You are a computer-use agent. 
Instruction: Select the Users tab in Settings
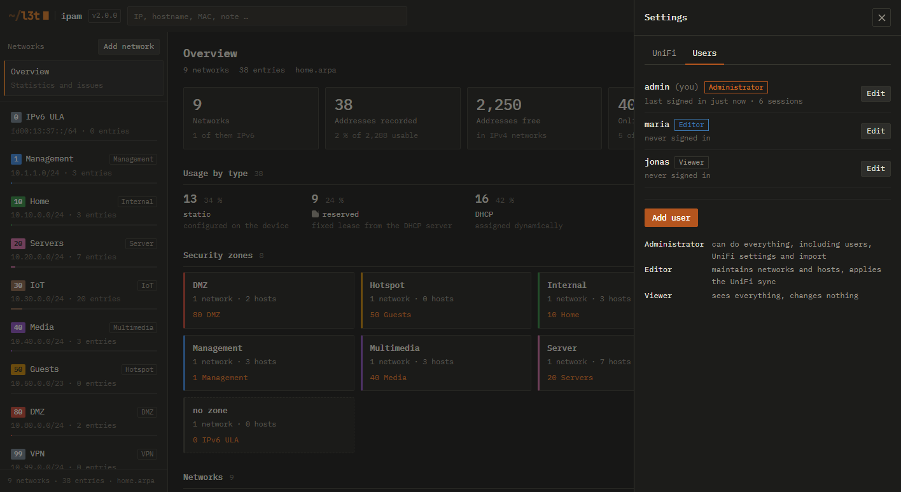tap(704, 53)
